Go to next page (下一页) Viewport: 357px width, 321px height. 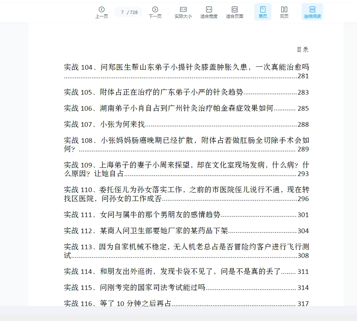155,12
